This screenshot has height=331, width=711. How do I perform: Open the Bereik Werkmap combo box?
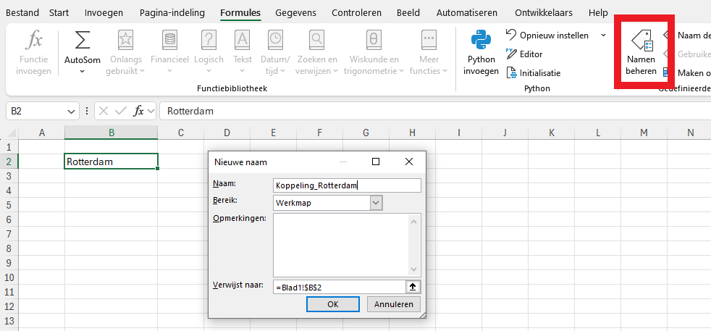(328, 203)
